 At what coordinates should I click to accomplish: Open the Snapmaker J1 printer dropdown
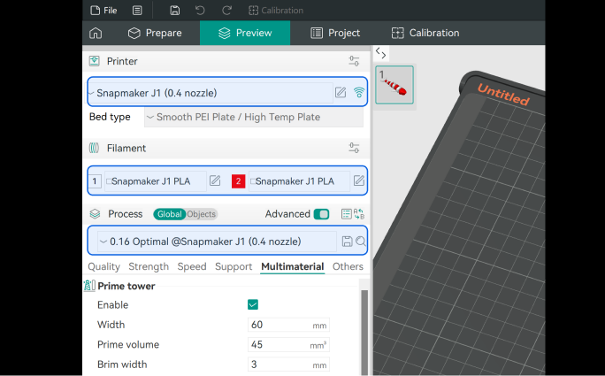[x=211, y=93]
